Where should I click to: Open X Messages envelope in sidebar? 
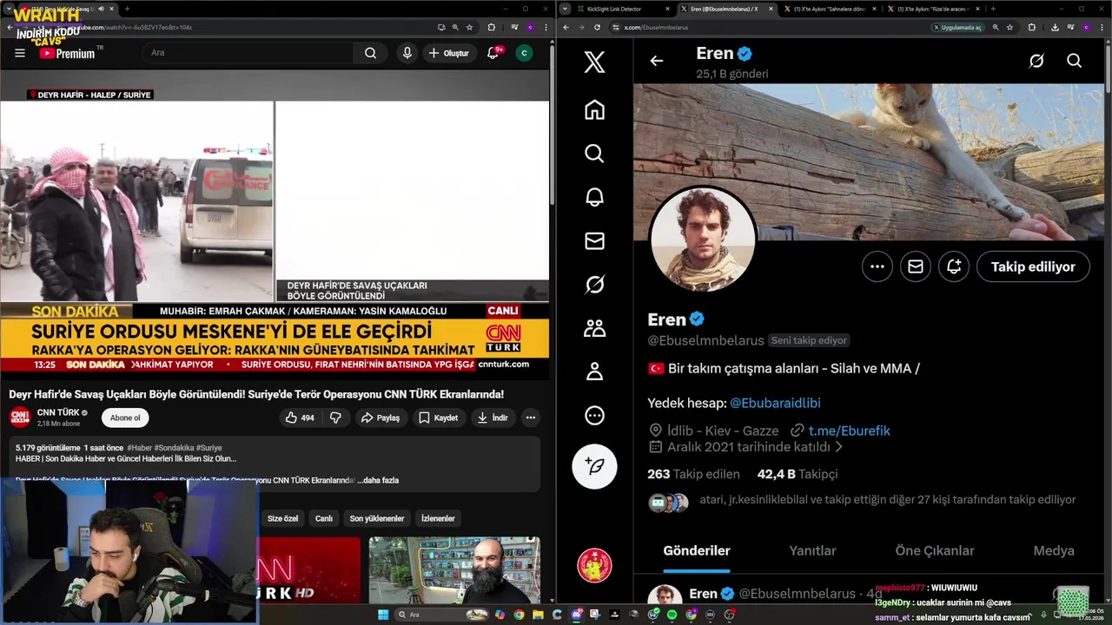594,240
